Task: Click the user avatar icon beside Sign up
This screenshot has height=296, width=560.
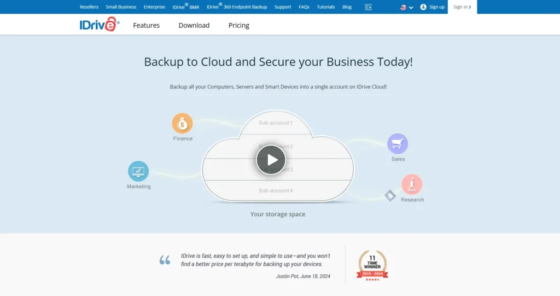Action: (x=423, y=7)
